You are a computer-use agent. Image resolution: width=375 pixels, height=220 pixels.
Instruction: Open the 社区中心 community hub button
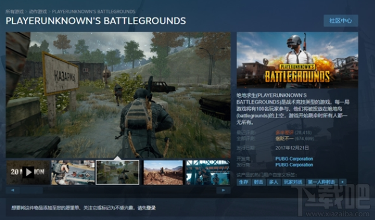click(341, 21)
